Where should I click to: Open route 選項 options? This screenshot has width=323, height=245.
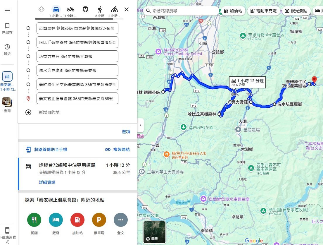(x=126, y=132)
